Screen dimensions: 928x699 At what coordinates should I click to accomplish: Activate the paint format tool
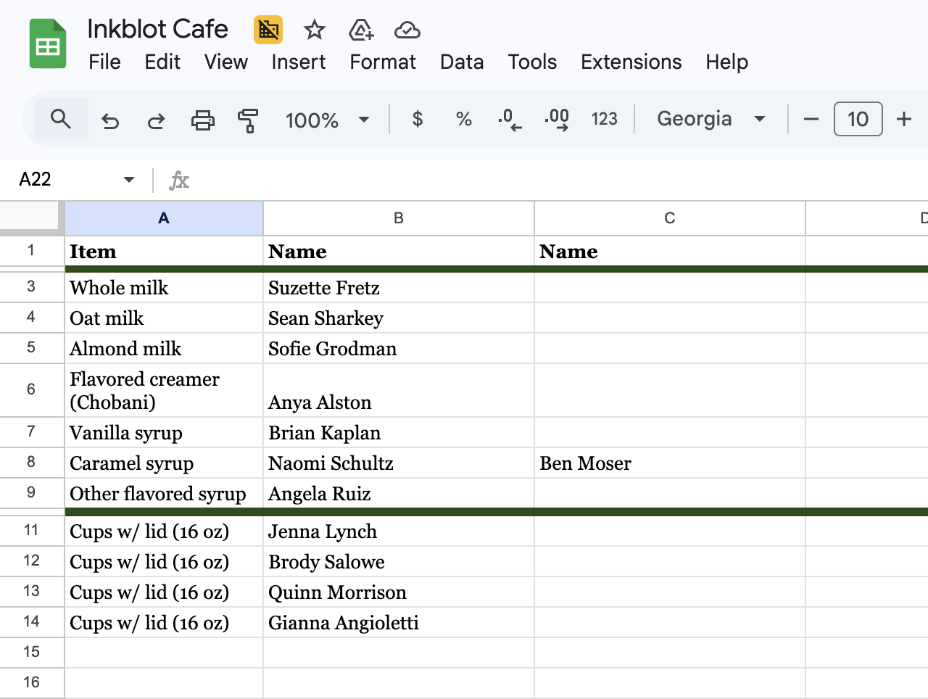pyautogui.click(x=248, y=120)
